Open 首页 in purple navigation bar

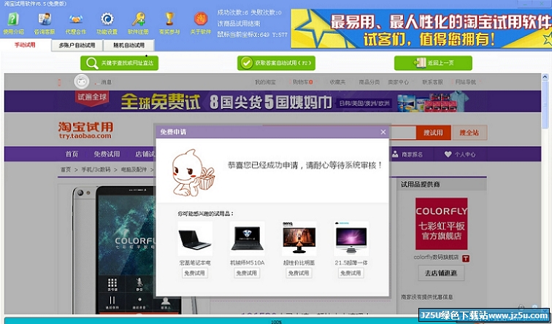[x=72, y=154]
